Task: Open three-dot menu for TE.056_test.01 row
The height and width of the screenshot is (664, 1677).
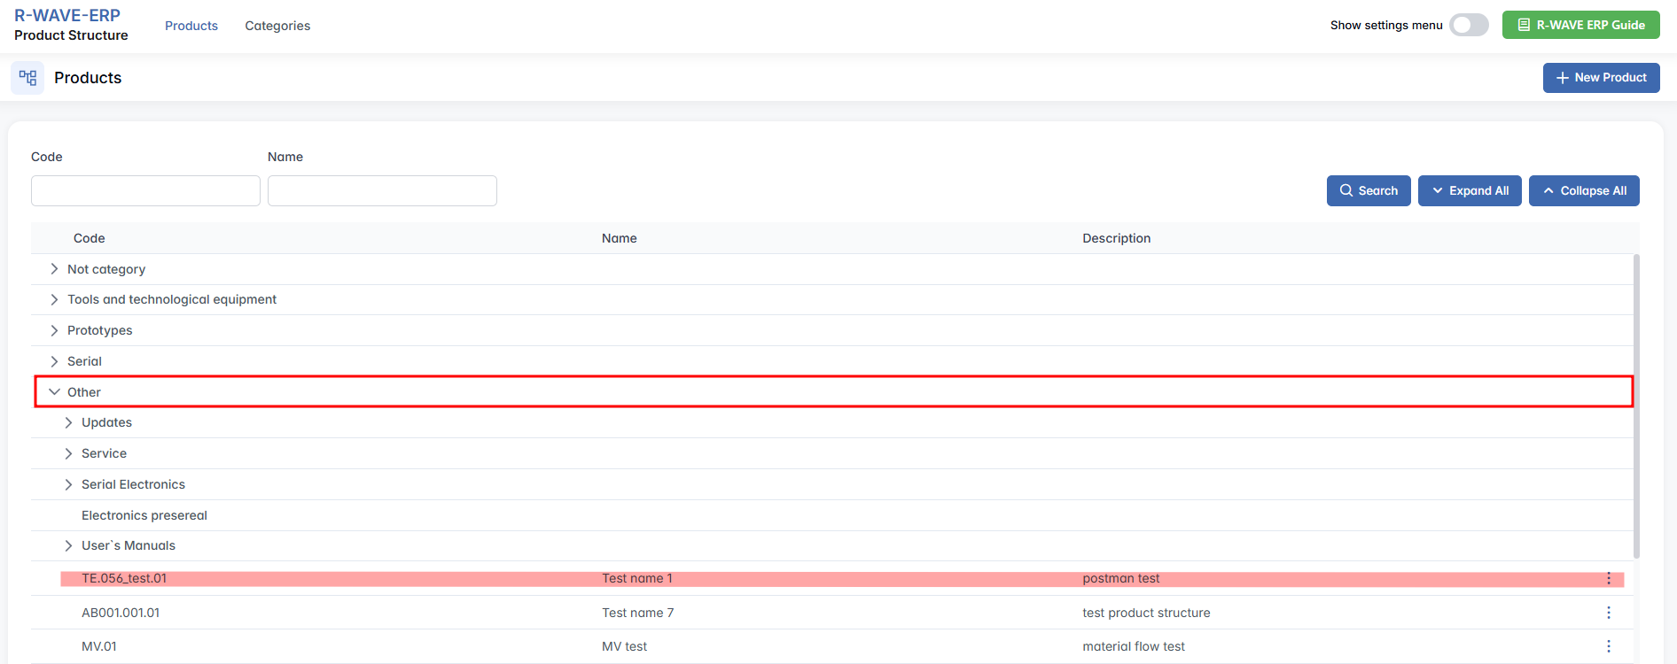Action: (x=1608, y=578)
